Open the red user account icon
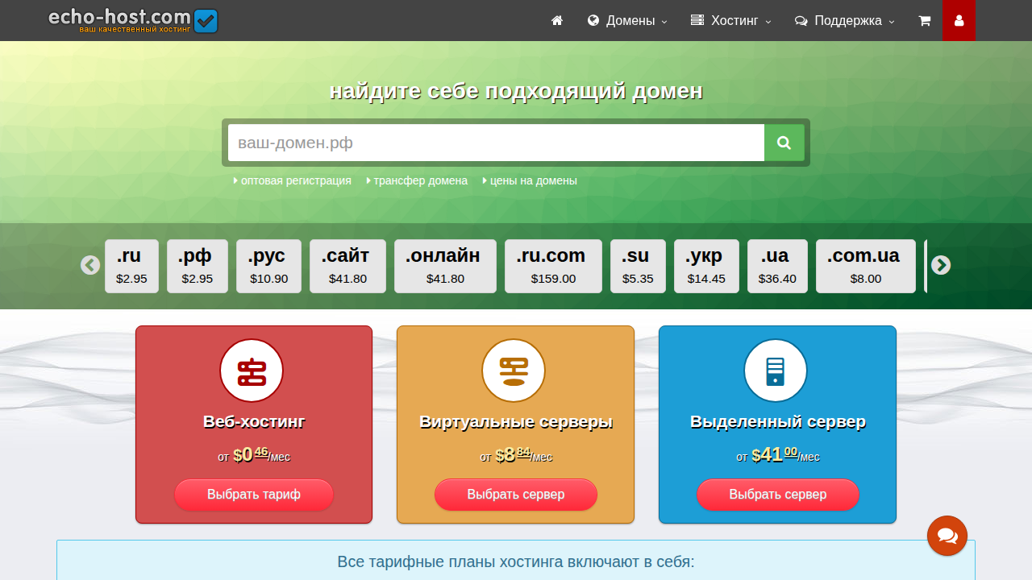1032x580 pixels. (959, 20)
